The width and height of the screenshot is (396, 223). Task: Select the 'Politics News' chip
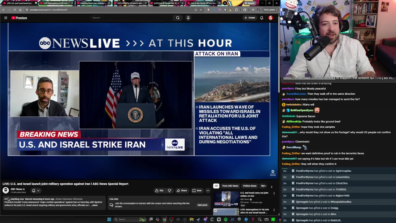250,186
